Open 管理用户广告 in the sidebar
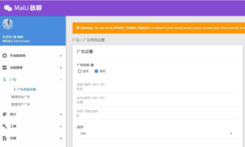 coord(21,104)
